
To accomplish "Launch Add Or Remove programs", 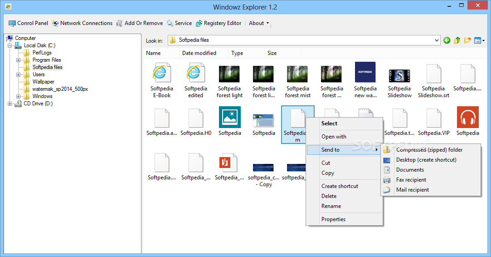I will coord(140,23).
